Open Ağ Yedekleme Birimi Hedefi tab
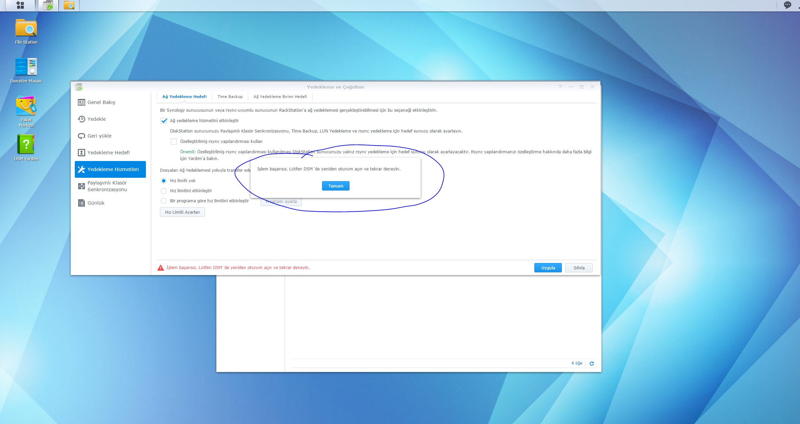The image size is (800, 424). (280, 97)
